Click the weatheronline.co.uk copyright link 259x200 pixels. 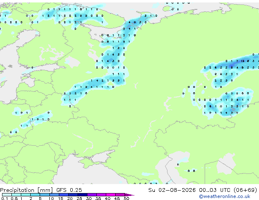225,196
